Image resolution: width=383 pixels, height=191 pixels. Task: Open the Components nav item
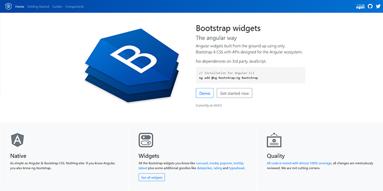(x=75, y=7)
